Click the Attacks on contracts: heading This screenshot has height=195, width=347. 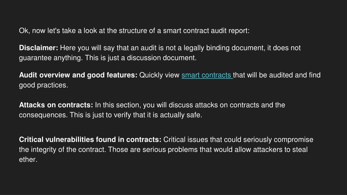tap(56, 105)
